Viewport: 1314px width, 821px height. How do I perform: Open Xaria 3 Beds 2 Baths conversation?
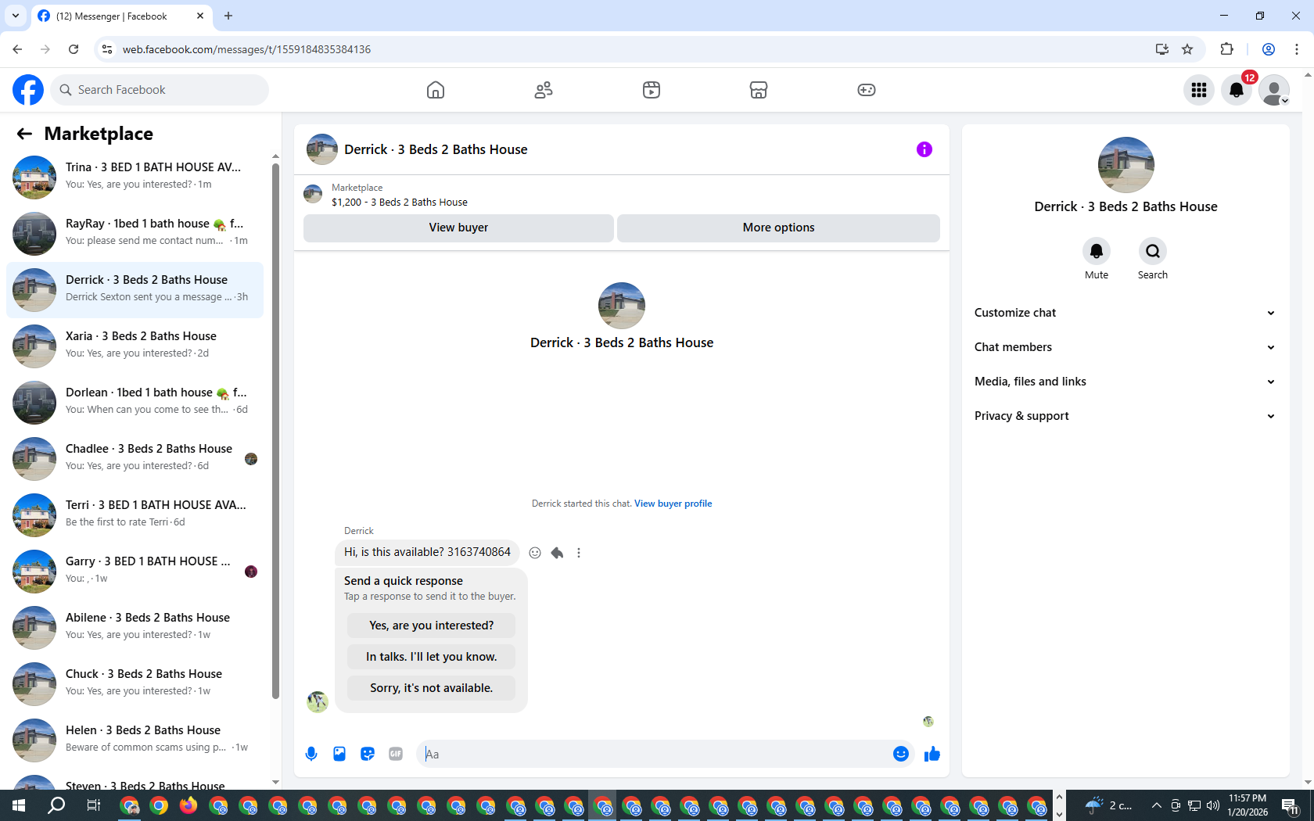point(135,346)
